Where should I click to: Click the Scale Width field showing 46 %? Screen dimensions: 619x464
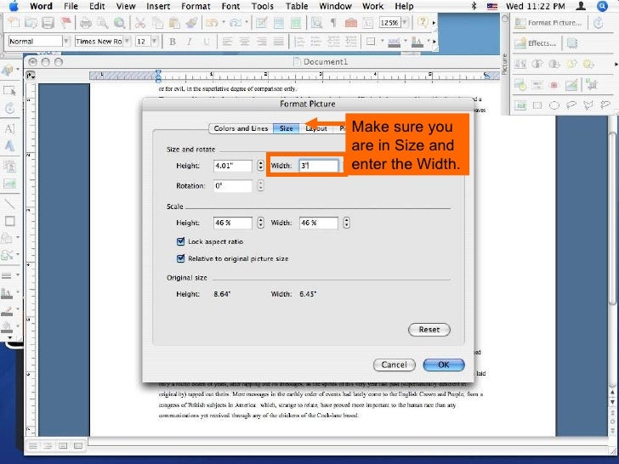click(x=319, y=223)
